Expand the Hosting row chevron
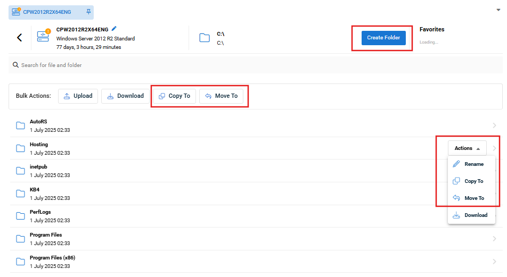Image resolution: width=507 pixels, height=277 pixels. click(494, 148)
